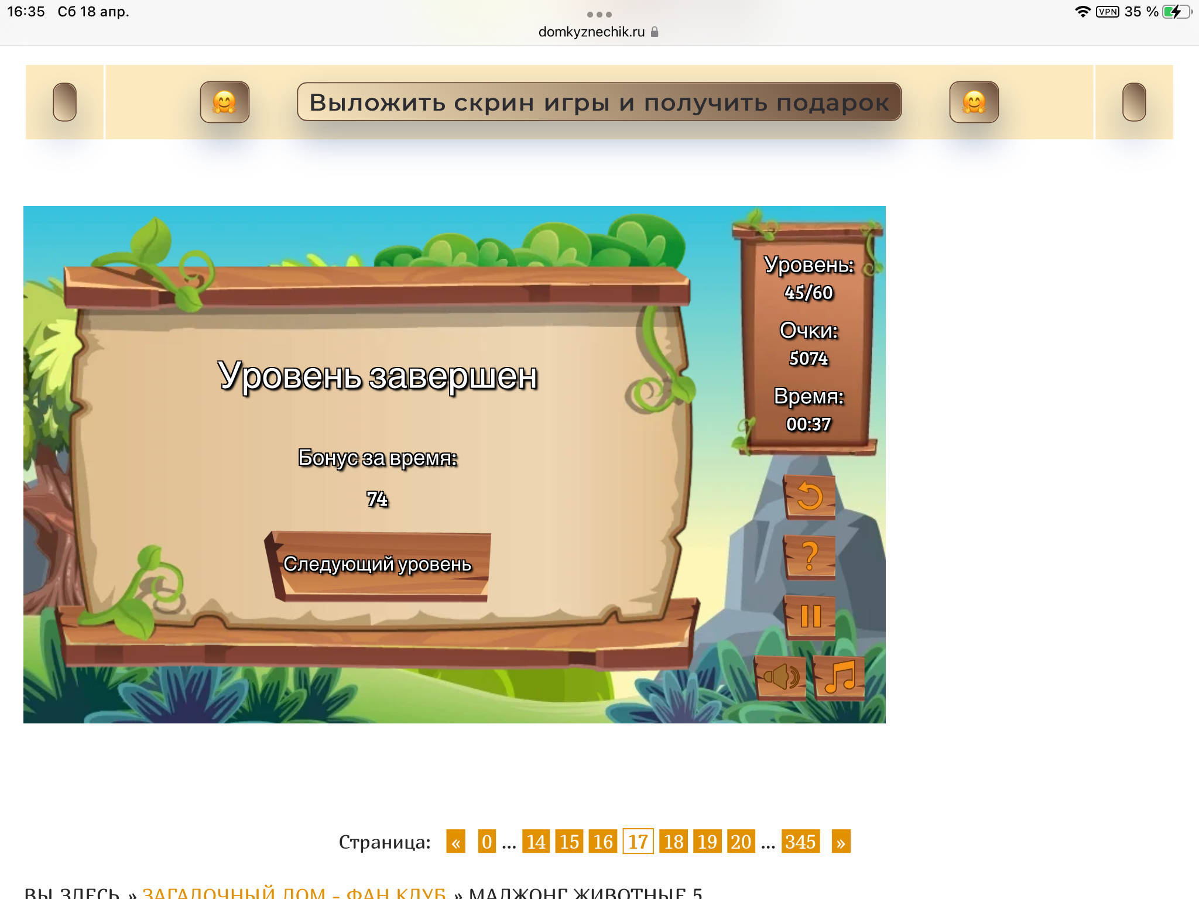Go to previous page « arrow
Image resolution: width=1199 pixels, height=899 pixels.
(x=455, y=842)
